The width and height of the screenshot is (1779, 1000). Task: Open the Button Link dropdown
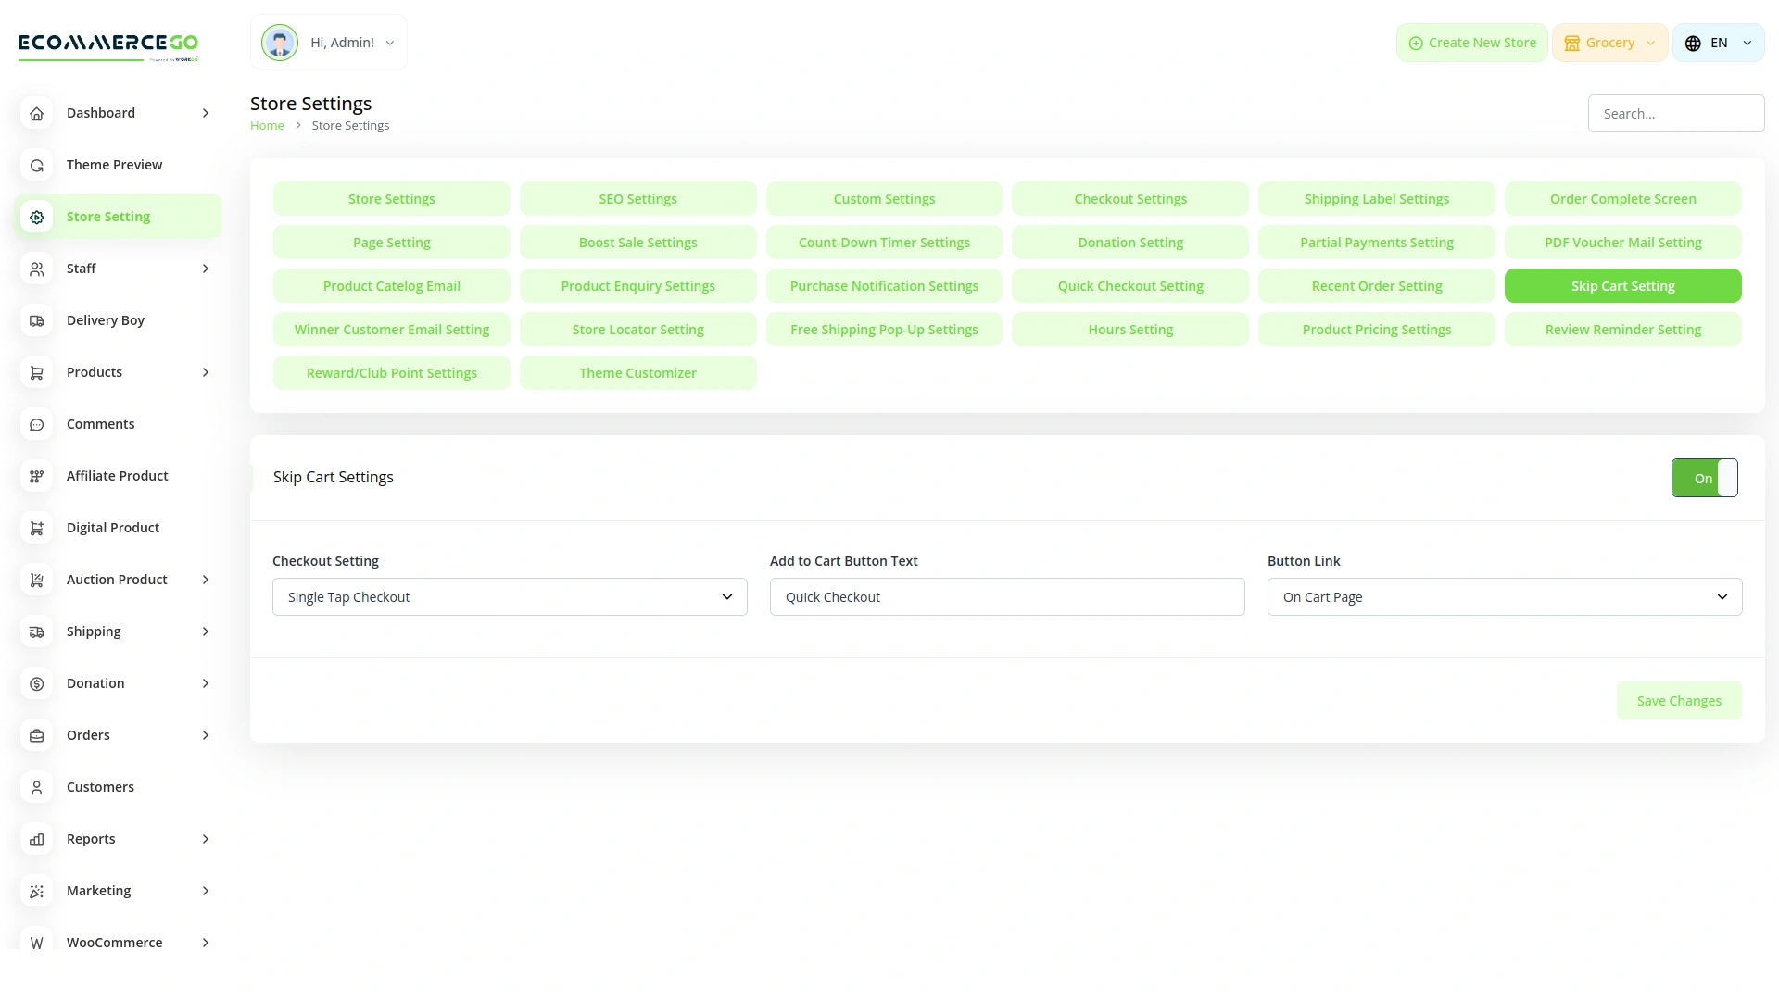coord(1504,597)
